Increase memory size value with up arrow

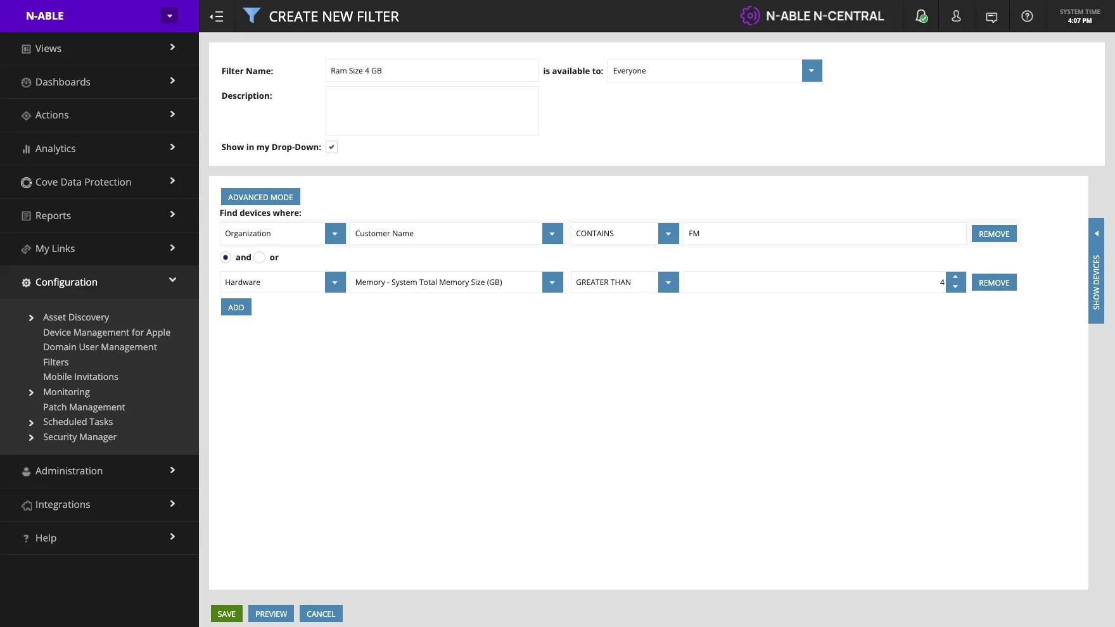(x=955, y=277)
